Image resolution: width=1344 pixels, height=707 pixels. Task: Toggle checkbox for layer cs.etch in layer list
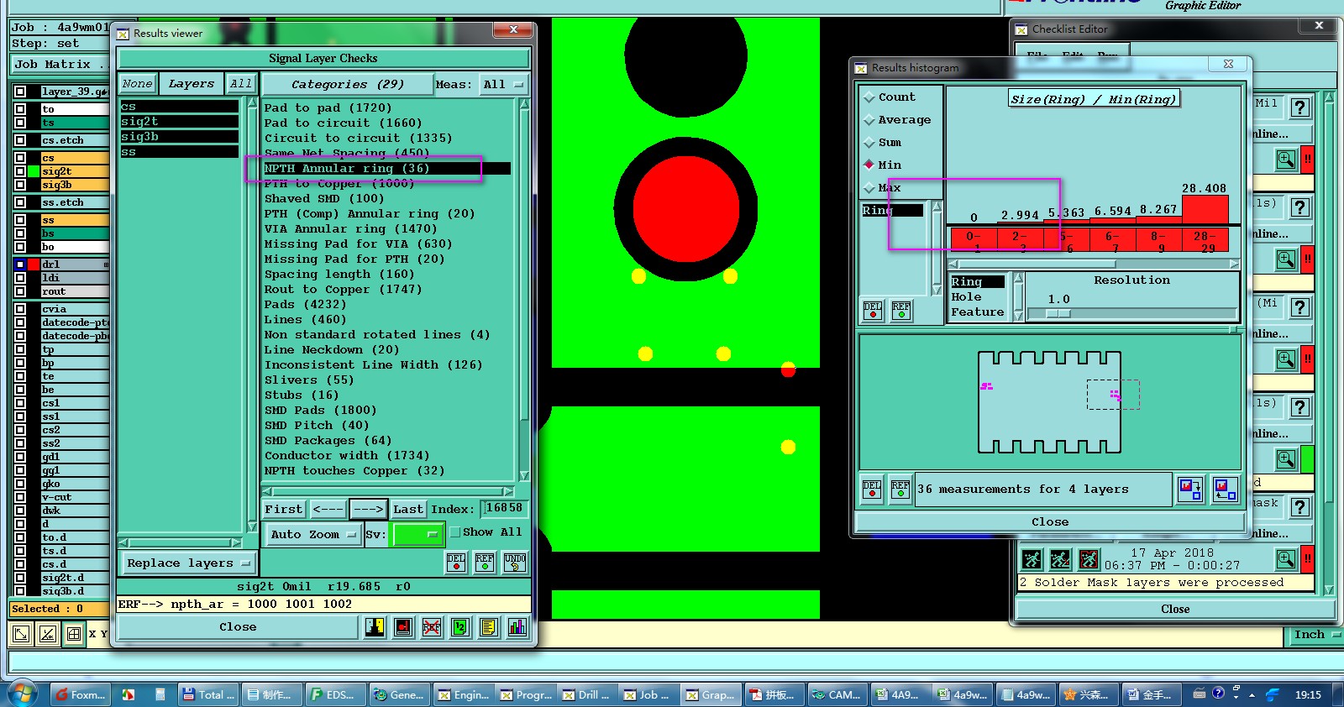[20, 140]
